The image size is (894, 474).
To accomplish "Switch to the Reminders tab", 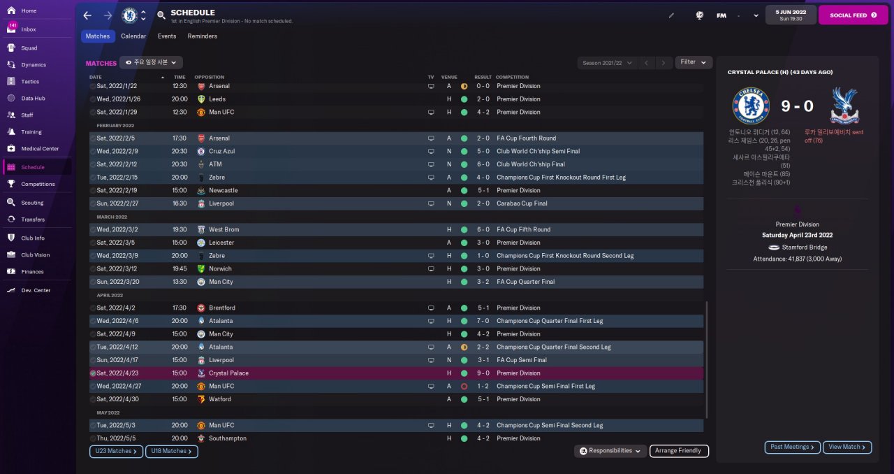I will pyautogui.click(x=203, y=36).
